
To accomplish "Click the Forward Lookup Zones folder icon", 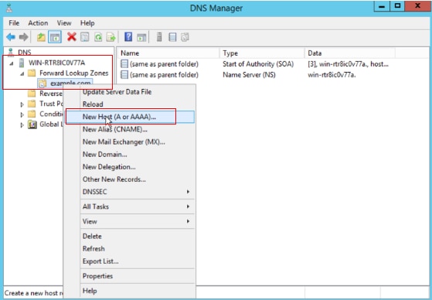I will (x=32, y=73).
